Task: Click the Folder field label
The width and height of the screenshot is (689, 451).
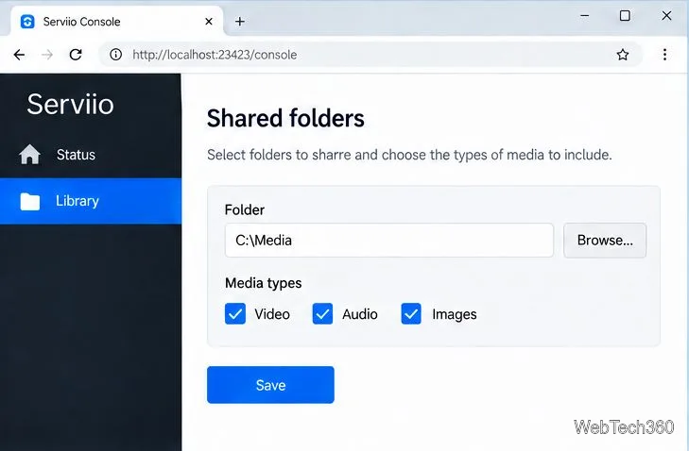Action: pos(244,209)
